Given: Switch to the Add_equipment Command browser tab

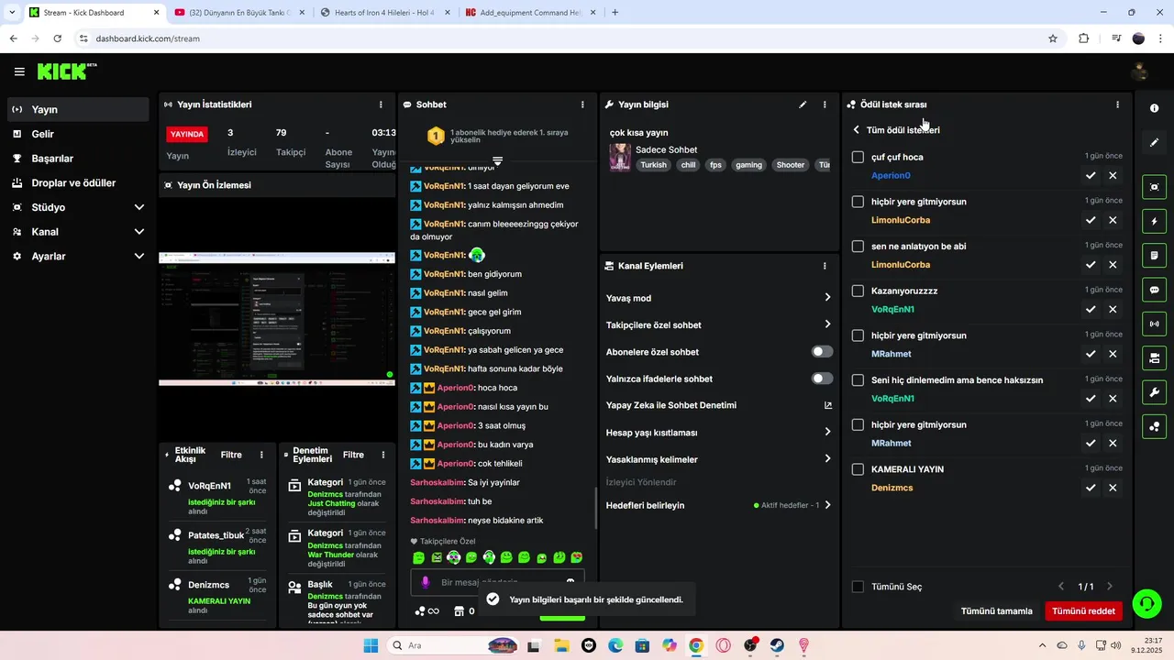Looking at the screenshot, I should point(530,13).
